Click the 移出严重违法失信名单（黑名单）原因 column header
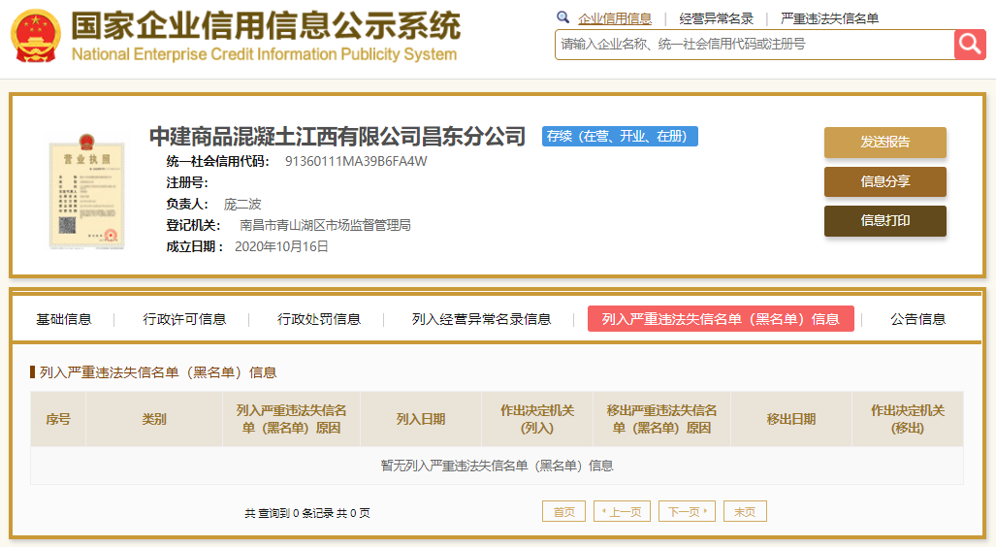Screen dimensions: 996x547 [661, 419]
